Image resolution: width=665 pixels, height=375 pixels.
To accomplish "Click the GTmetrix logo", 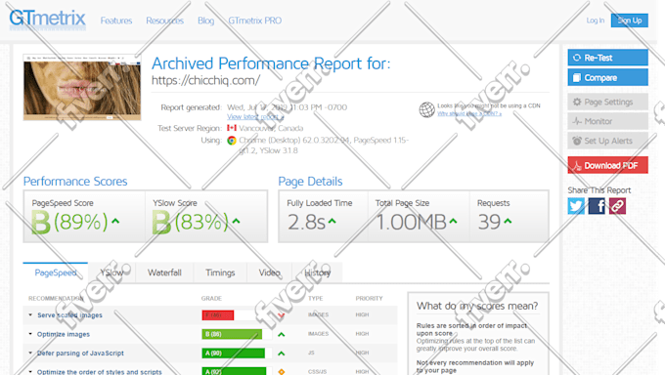I will 47,20.
